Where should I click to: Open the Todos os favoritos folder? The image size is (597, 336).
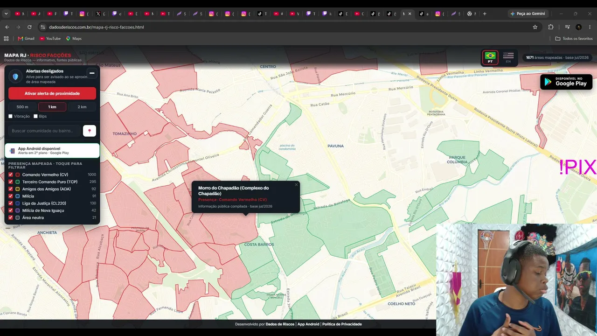tap(574, 38)
